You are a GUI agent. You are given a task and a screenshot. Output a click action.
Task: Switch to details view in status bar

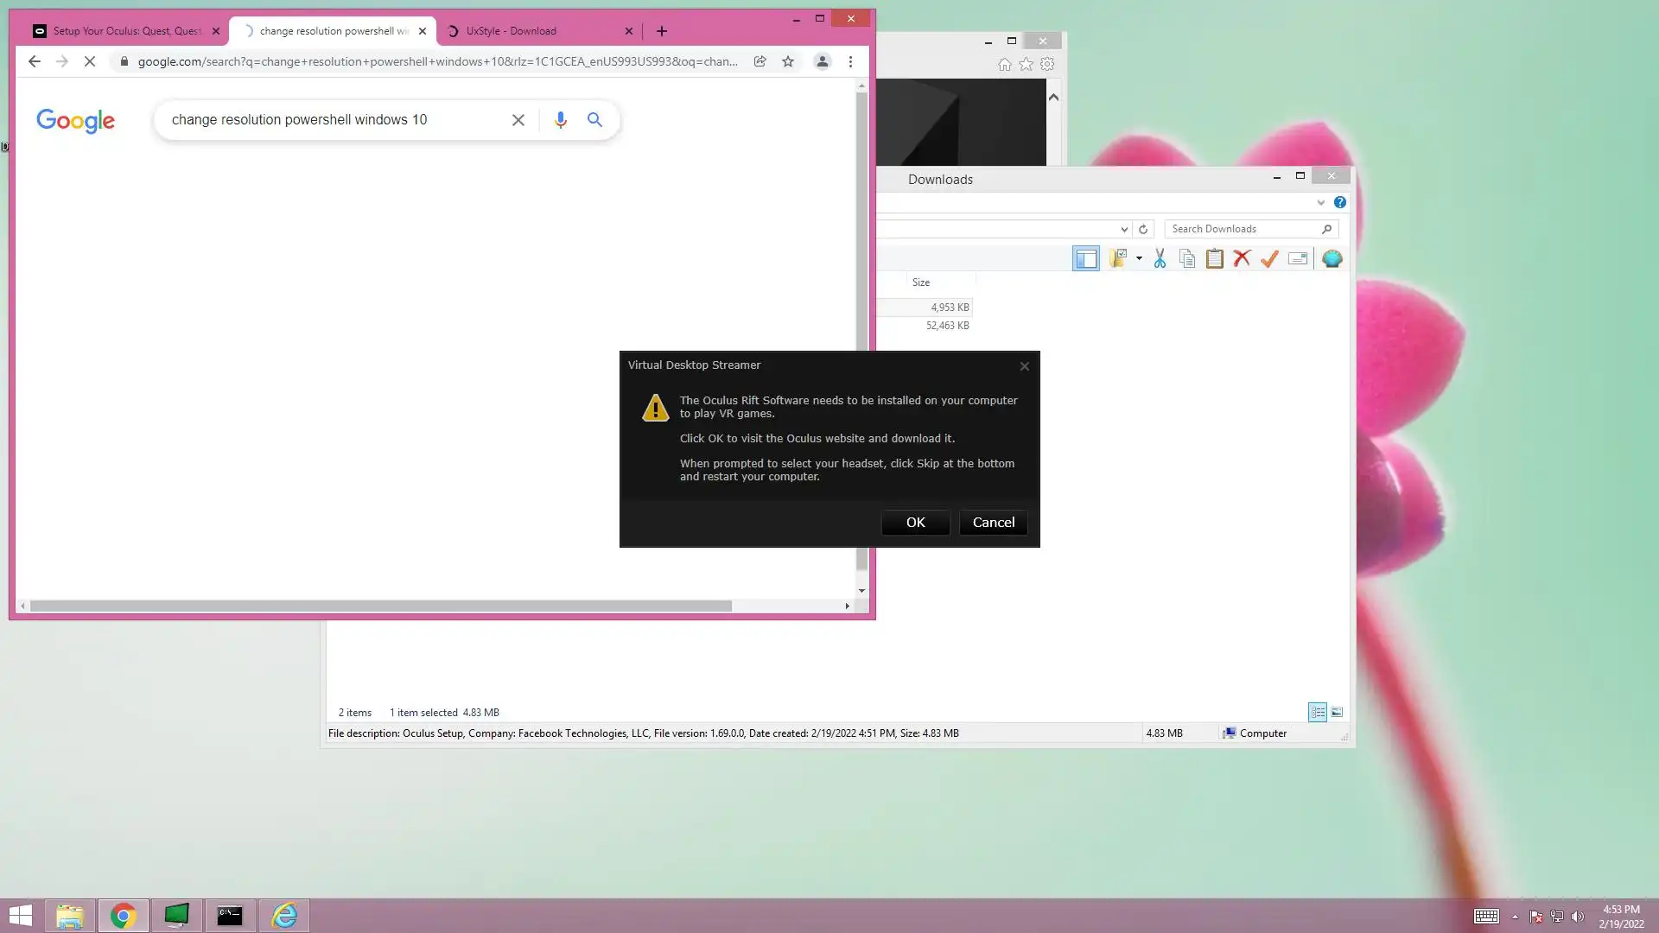[1317, 712]
